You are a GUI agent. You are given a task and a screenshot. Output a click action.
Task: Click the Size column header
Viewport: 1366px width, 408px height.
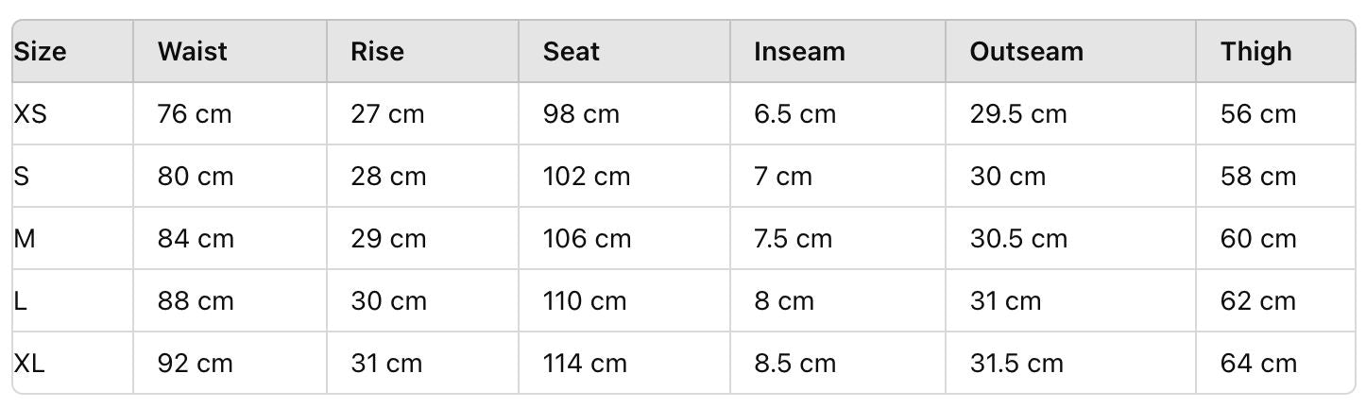tap(40, 51)
